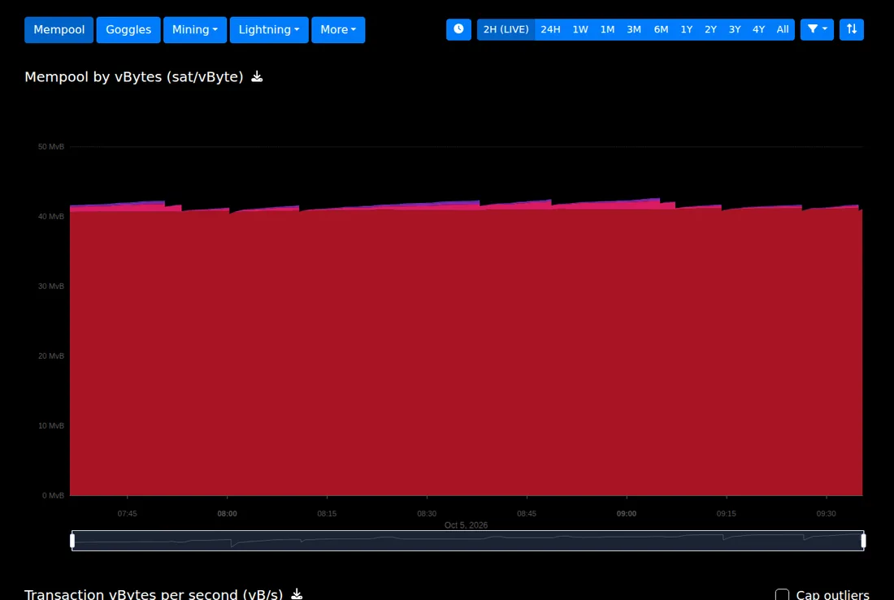Open the fee filter funnel dropdown

pos(817,29)
